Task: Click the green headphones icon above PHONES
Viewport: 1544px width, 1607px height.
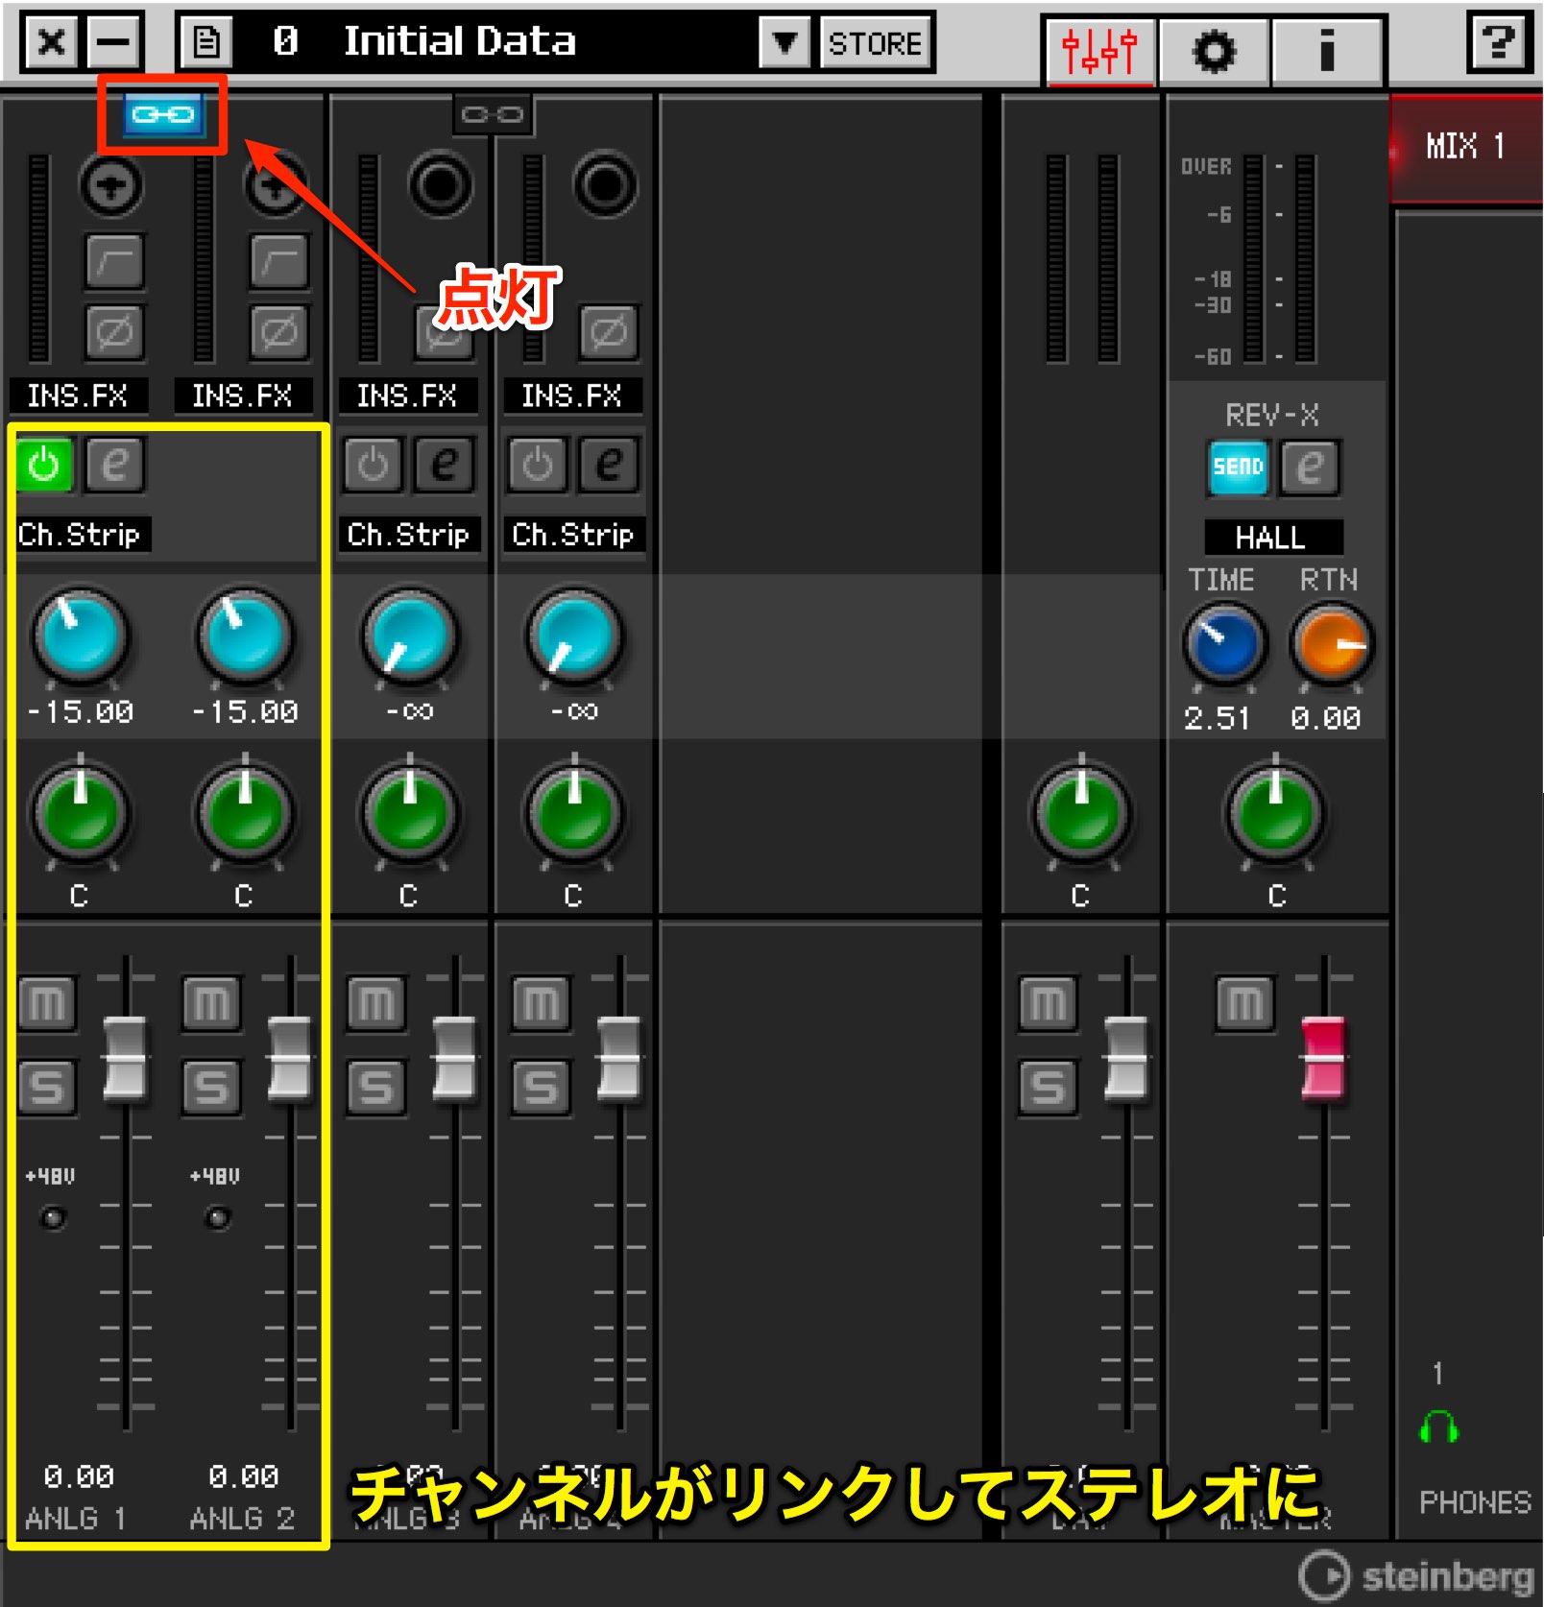Action: [1438, 1427]
